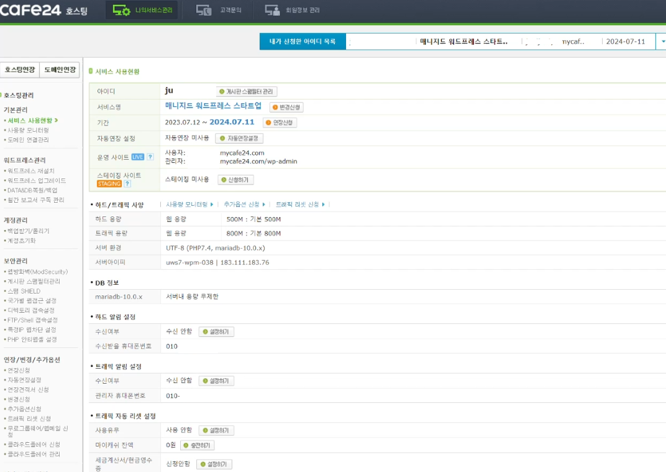
Task: Open PHP 안티웹셸 설정
Action: [32, 340]
